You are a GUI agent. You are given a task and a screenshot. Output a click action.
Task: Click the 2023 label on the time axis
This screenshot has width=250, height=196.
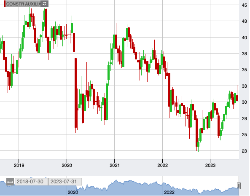pyautogui.click(x=210, y=165)
